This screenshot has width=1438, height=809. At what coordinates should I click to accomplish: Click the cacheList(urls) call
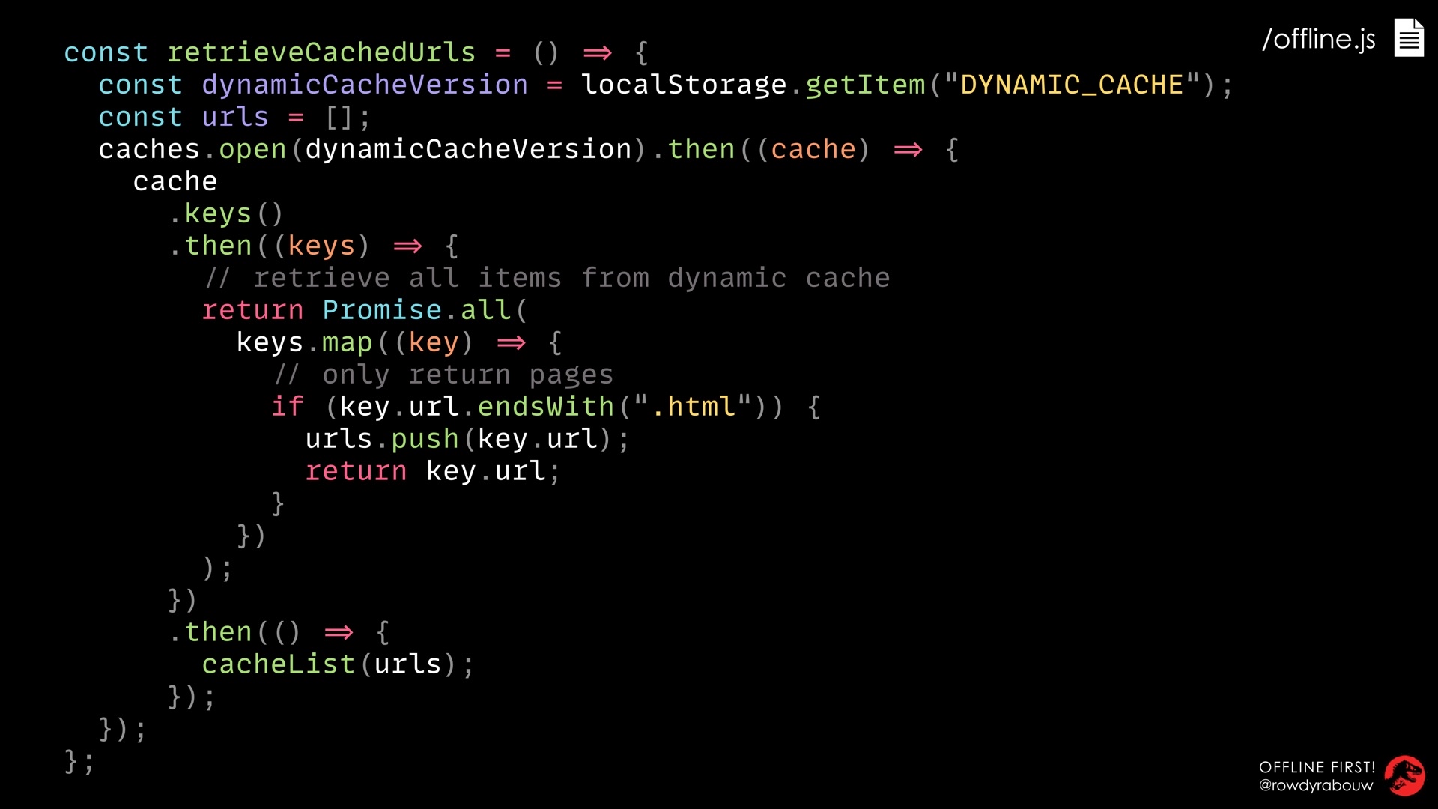click(338, 664)
